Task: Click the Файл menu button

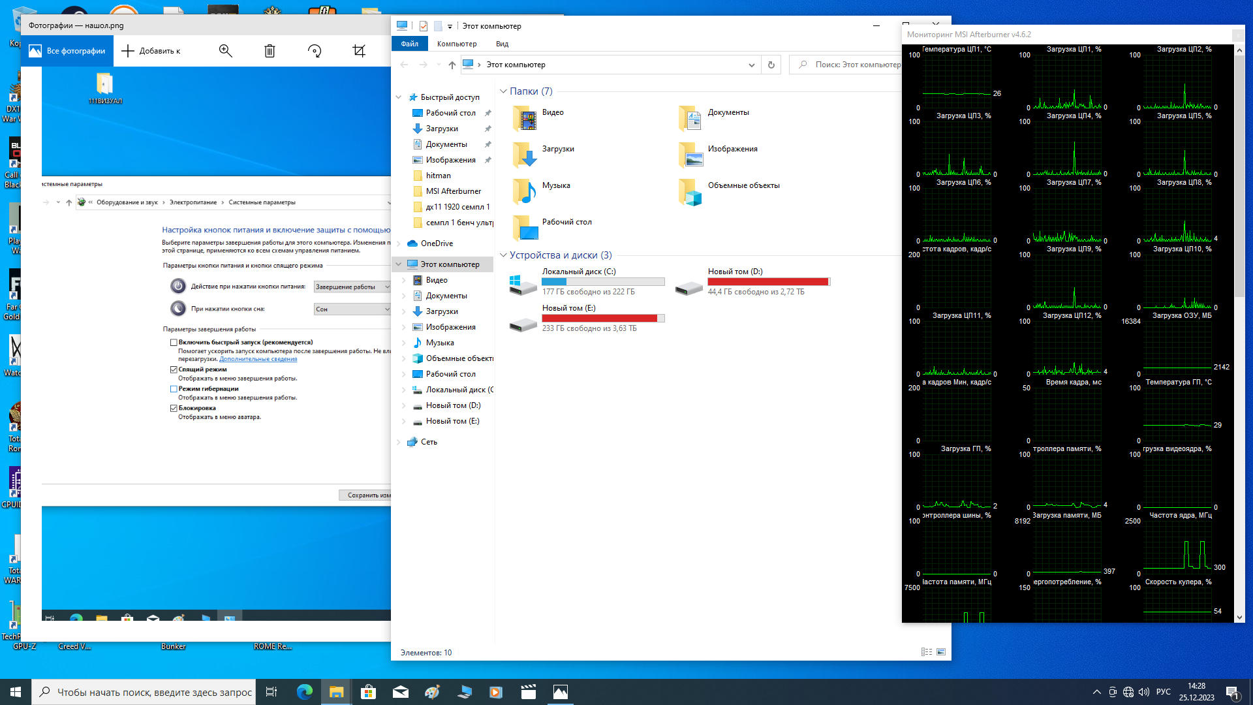Action: coord(409,44)
